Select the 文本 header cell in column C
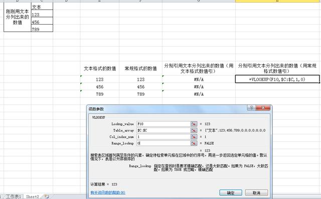Image resolution: width=321 pixels, height=199 pixels. (42, 7)
